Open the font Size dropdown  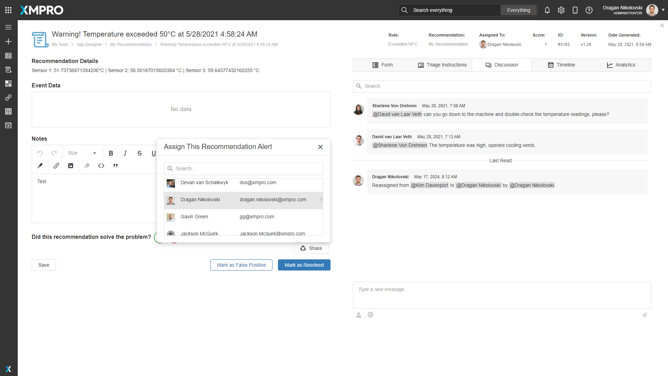[82, 153]
